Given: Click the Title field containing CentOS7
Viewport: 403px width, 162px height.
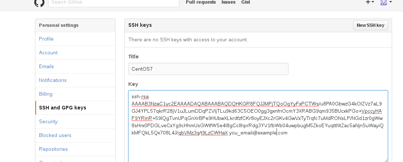Looking at the screenshot, I should point(208,69).
